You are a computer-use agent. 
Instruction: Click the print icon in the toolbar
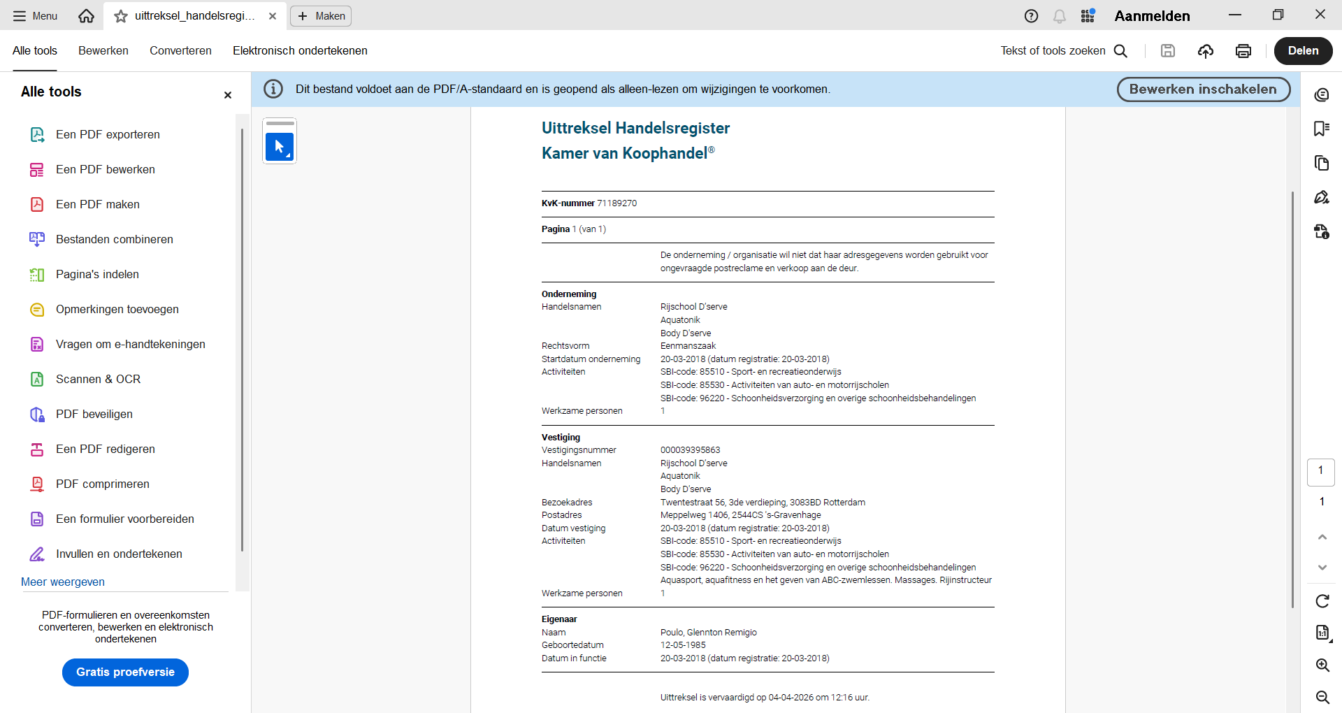point(1243,51)
